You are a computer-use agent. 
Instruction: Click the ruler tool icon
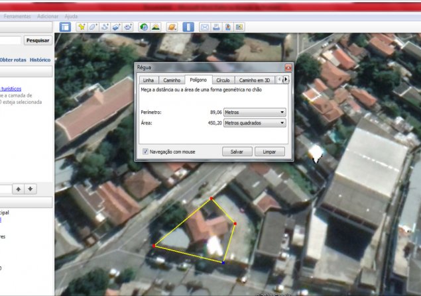click(188, 27)
